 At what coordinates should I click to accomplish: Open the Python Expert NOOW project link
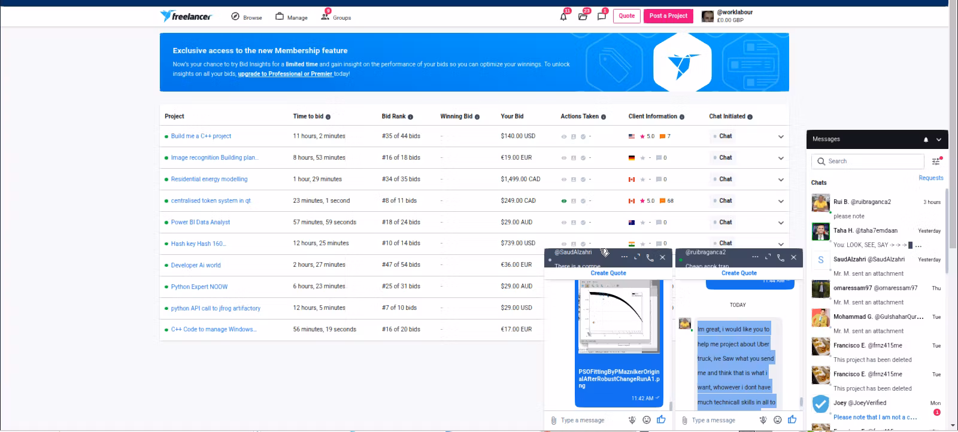pos(199,287)
